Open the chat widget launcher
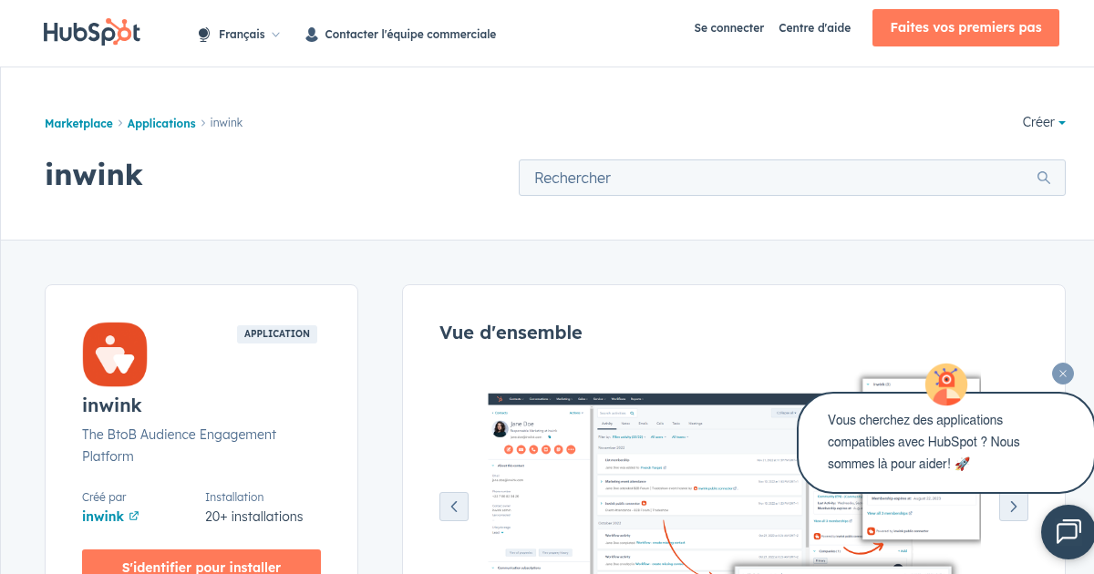The image size is (1094, 574). 1068,532
